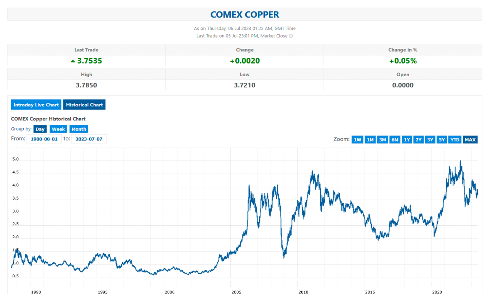Open the Historical Chart tab

[x=84, y=105]
